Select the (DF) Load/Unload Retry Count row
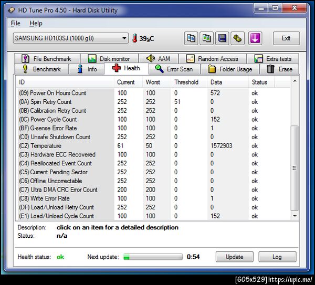Screen dimensions: 315x285 pyautogui.click(x=153, y=207)
